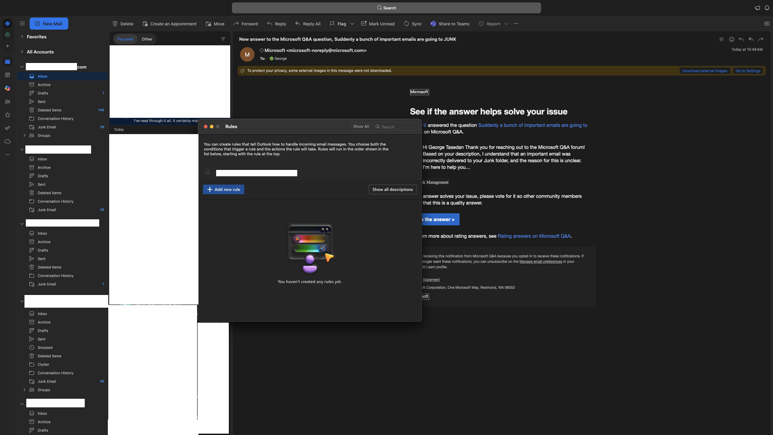Open Junk Email folder with 7 count
The width and height of the screenshot is (773, 435).
pos(63,284)
